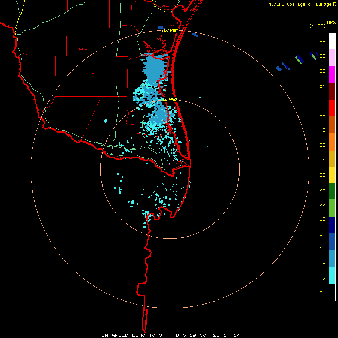Click the light blue legend swatch near 6
The width and height of the screenshot is (338, 338).
point(332,258)
